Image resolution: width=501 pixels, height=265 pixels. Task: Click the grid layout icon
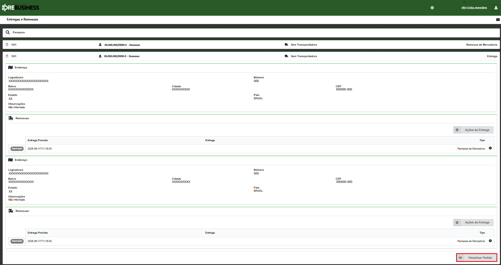[x=498, y=20]
